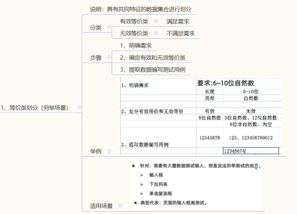Click the collapse icon on the 等价类划分 root node
This screenshot has height=214, width=297.
79,107
